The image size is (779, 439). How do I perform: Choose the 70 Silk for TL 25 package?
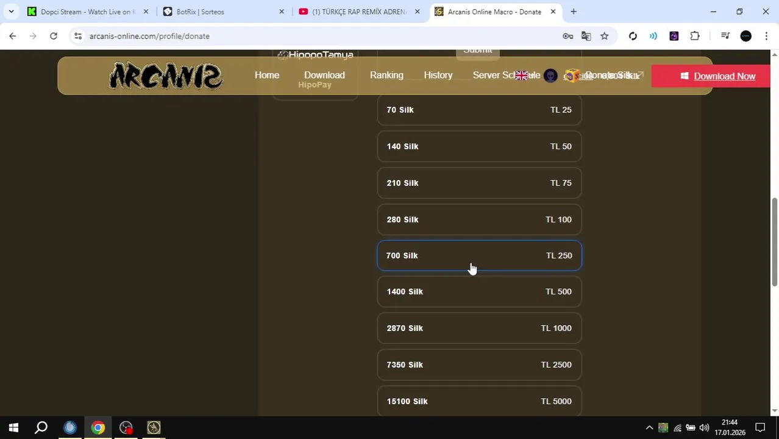479,110
